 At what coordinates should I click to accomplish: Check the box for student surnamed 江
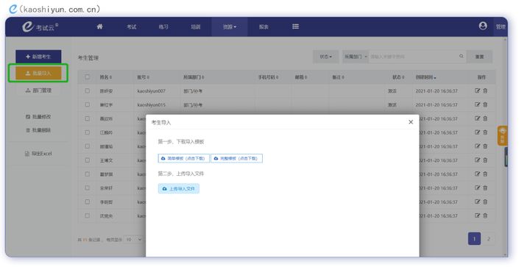[87, 132]
